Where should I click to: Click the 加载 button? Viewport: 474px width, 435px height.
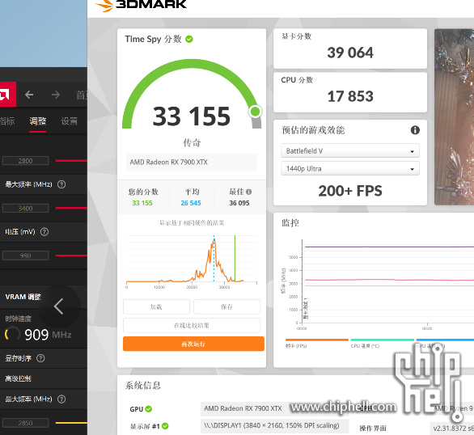tap(156, 307)
